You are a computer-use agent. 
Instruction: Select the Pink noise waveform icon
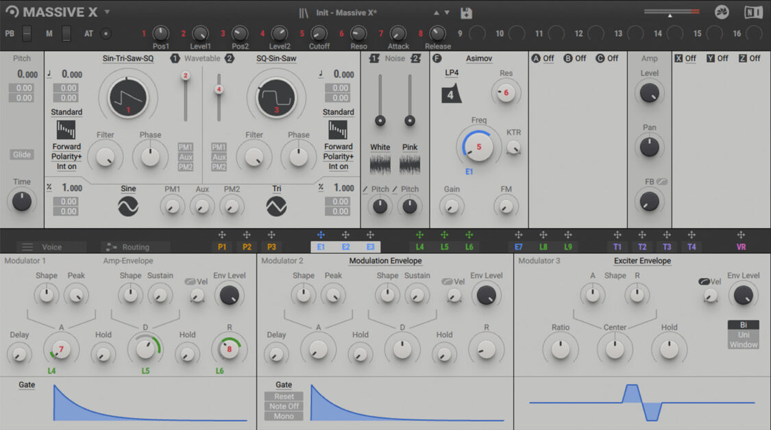click(x=410, y=163)
